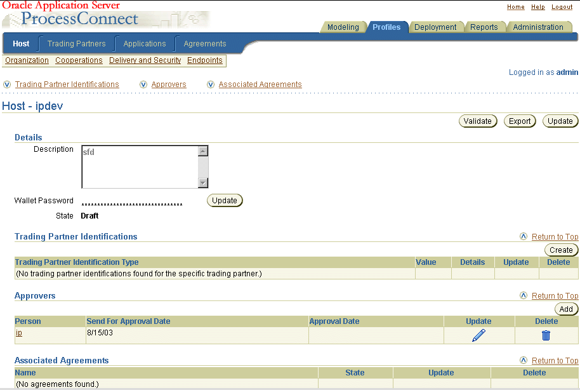Image resolution: width=580 pixels, height=390 pixels.
Task: Click up-arrow icon in Associated Agreements section header
Action: click(523, 360)
